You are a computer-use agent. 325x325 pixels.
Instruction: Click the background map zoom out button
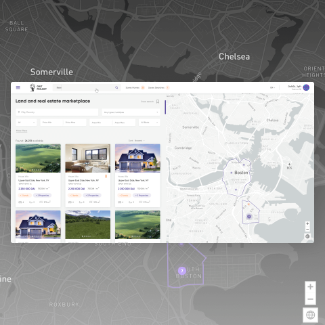(x=310, y=299)
